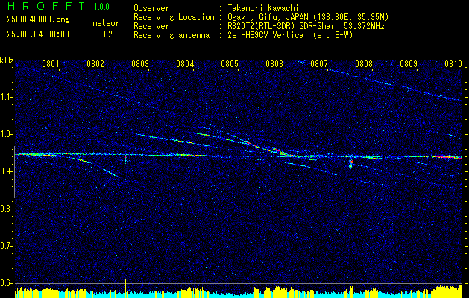Screen dimensions: 469x298
Task: Click the 0802 time marker
Action: click(95, 63)
